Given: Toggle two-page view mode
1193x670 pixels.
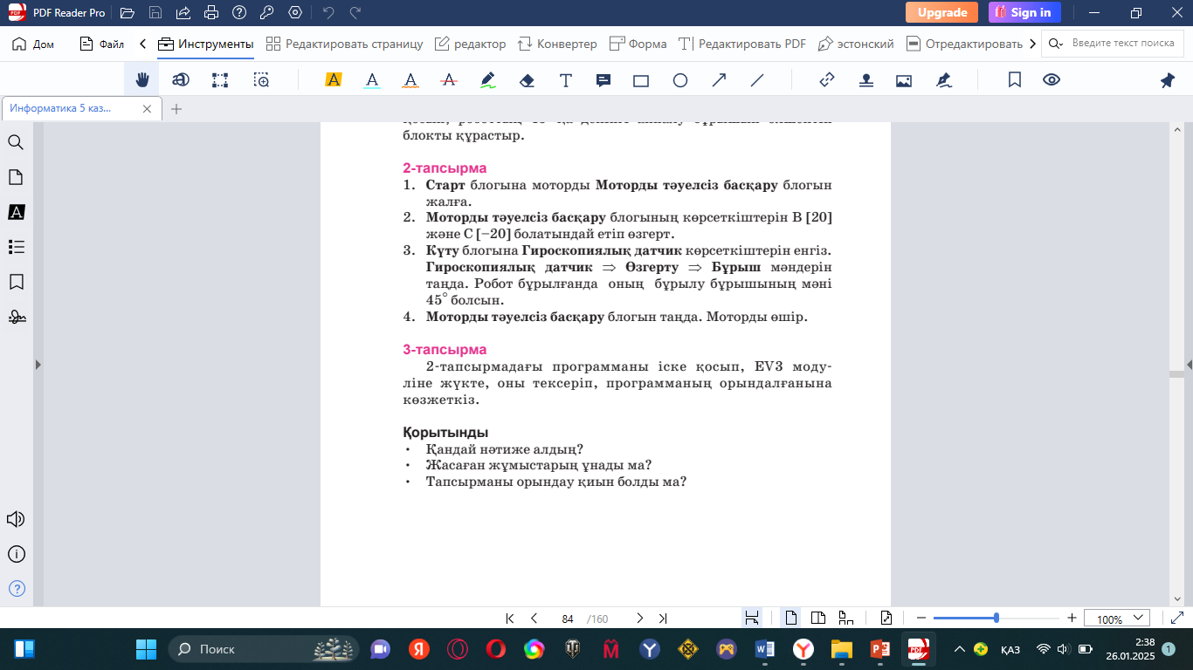Looking at the screenshot, I should coord(818,619).
